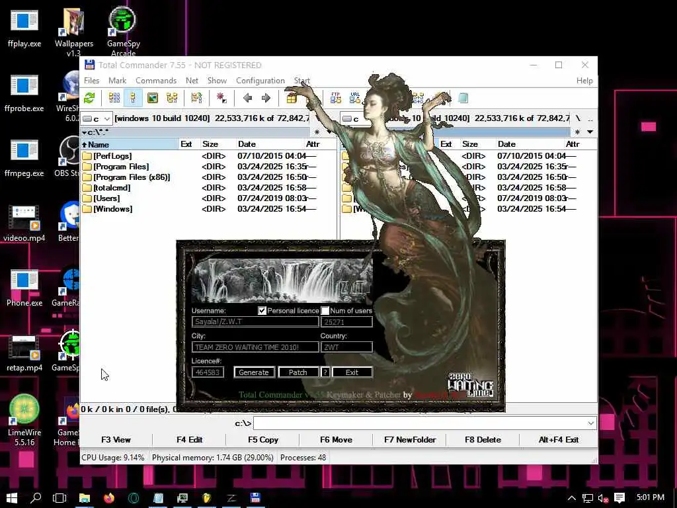Select ffmpeg.exe on the desktop
The width and height of the screenshot is (677, 508).
(x=24, y=159)
